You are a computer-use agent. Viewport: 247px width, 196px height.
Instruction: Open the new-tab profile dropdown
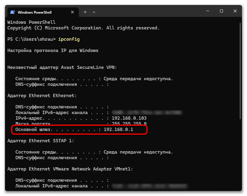[x=94, y=12]
